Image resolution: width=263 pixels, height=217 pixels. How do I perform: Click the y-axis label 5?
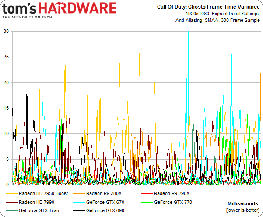(x=7, y=159)
